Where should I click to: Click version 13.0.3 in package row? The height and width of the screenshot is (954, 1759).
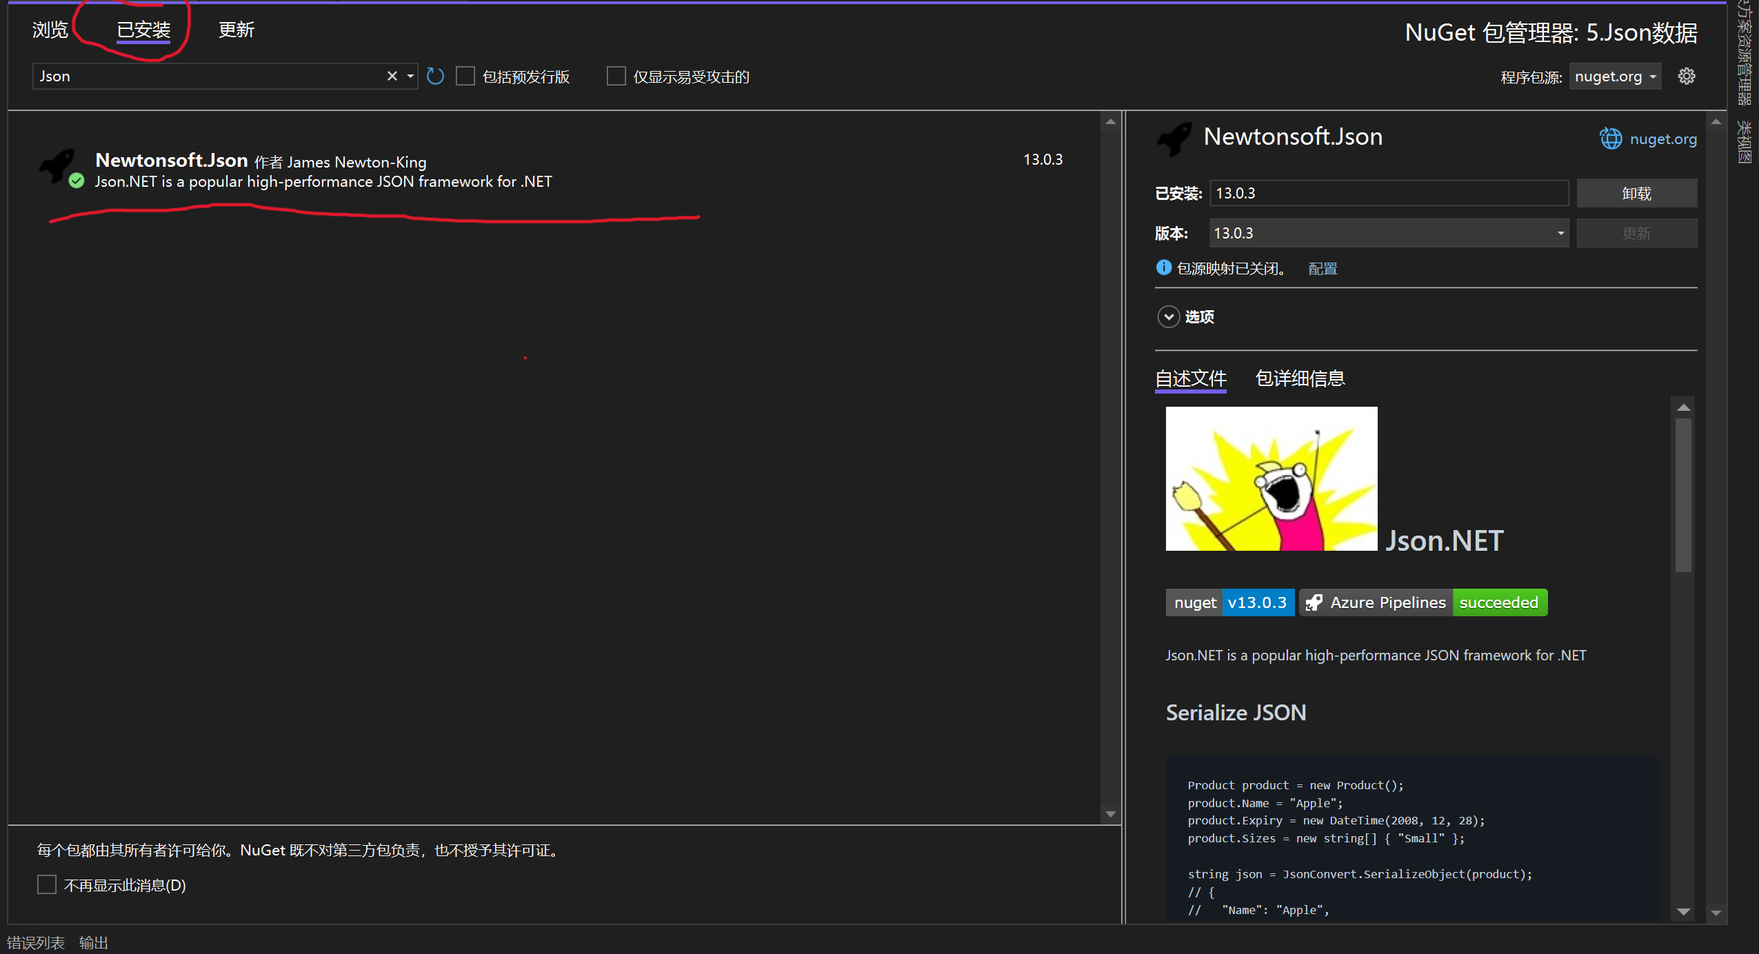pyautogui.click(x=1043, y=159)
